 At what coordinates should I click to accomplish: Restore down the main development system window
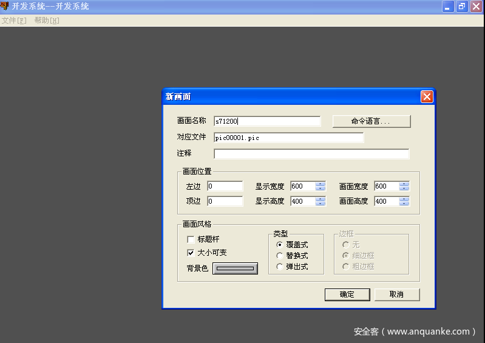click(x=462, y=7)
